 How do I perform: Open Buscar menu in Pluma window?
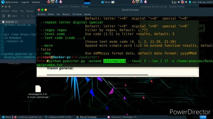click(30, 11)
